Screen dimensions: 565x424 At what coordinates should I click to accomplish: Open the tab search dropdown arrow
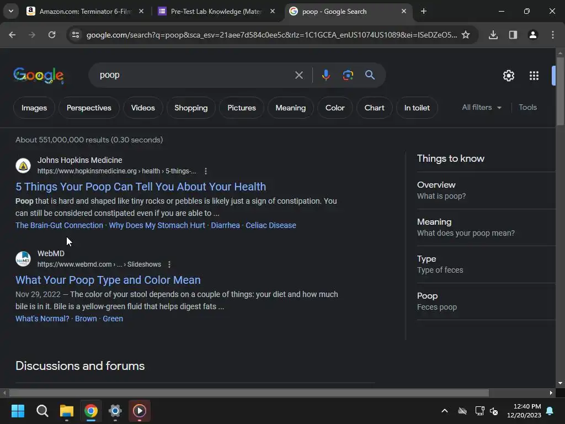click(11, 11)
